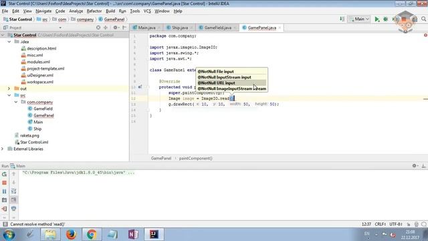Open GameField class in tree

click(43, 108)
